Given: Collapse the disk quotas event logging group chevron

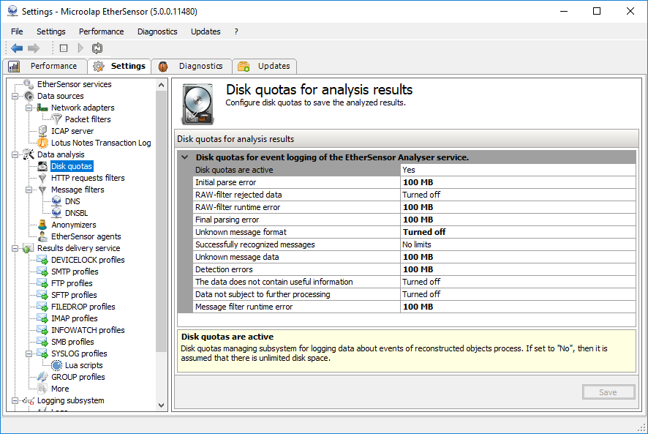Looking at the screenshot, I should click(185, 157).
